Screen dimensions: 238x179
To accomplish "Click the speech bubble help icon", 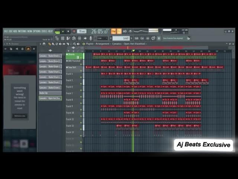I will coord(153,38).
